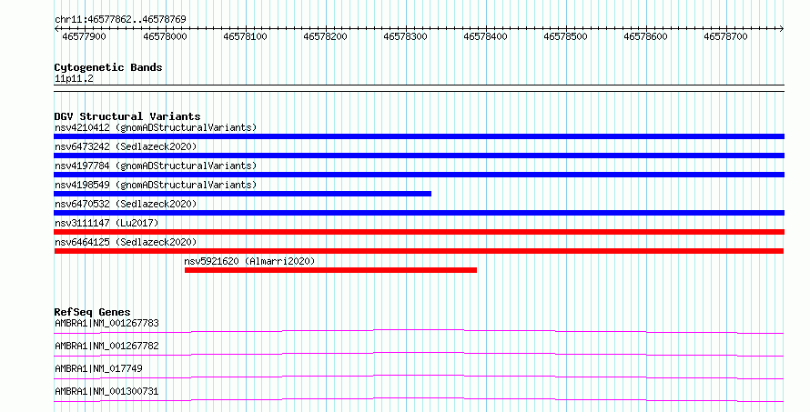Click the ruler tick label 46578600

pyautogui.click(x=645, y=36)
